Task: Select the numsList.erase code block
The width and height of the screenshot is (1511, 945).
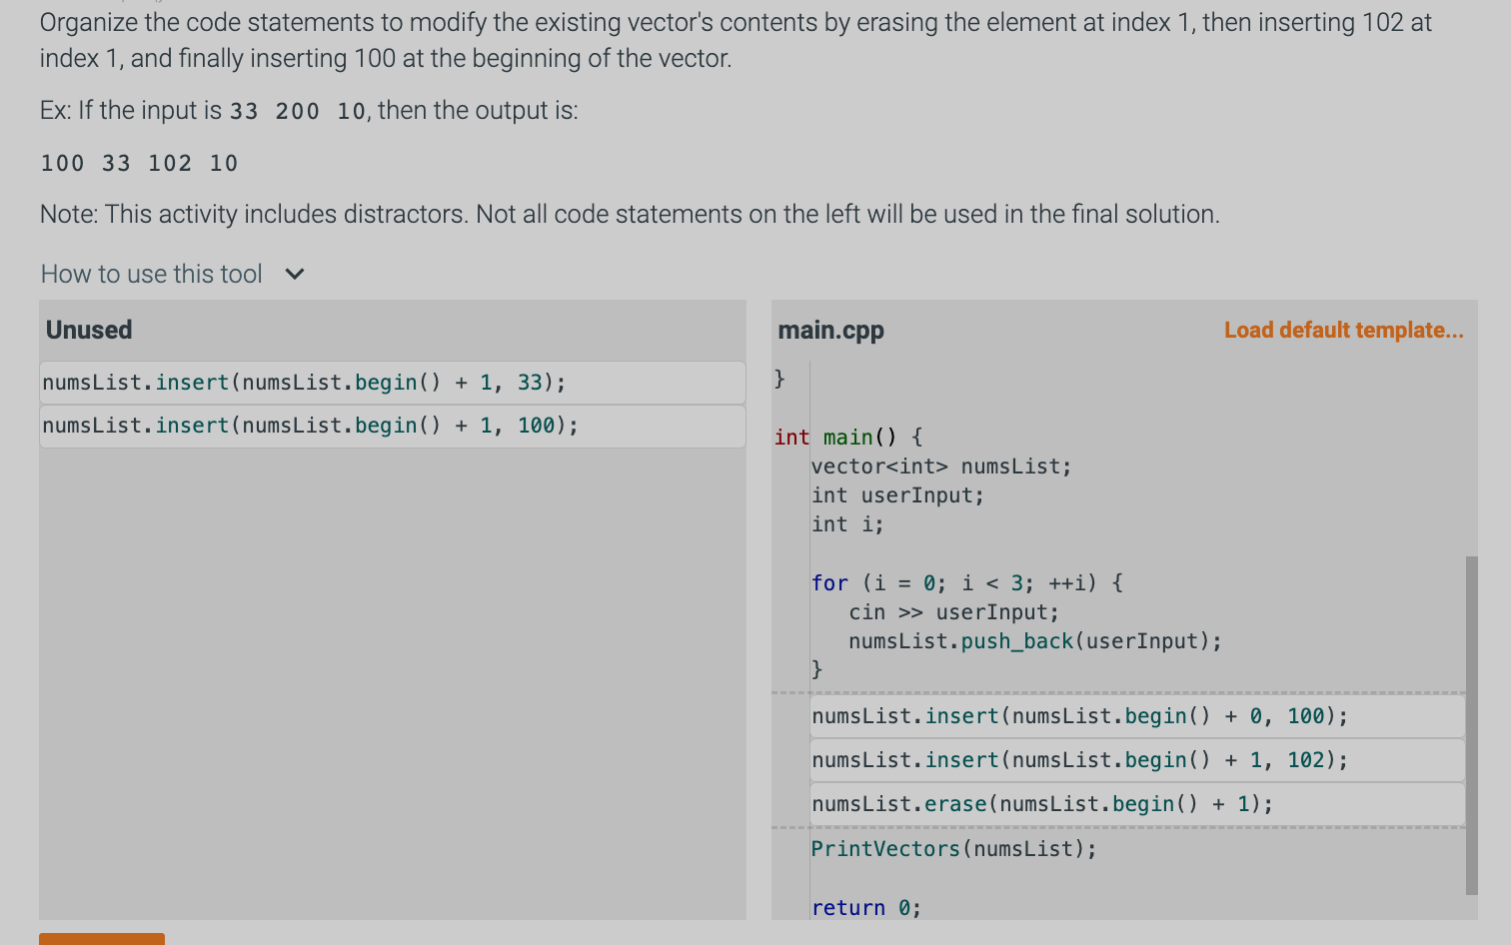Action: (1137, 804)
